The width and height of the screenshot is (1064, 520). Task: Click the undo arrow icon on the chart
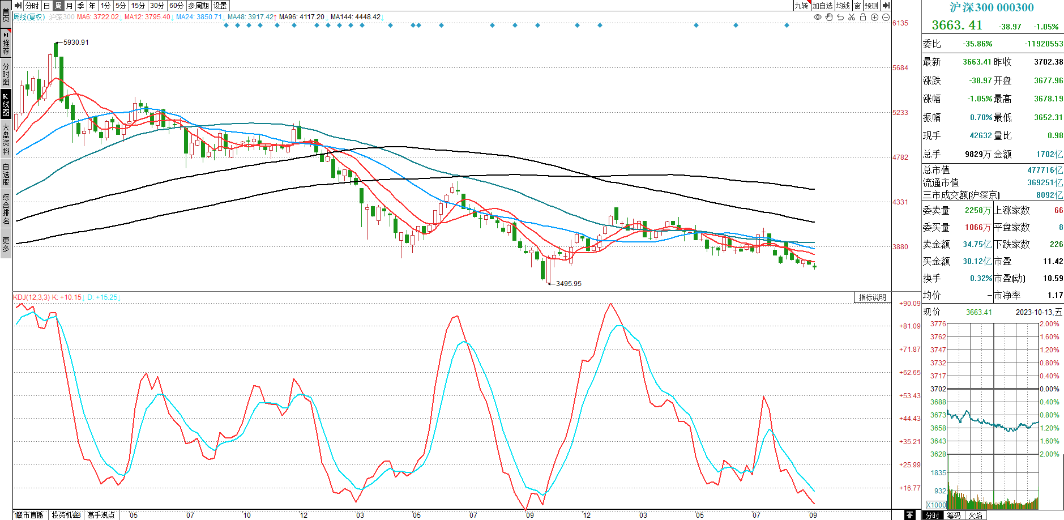coord(840,18)
